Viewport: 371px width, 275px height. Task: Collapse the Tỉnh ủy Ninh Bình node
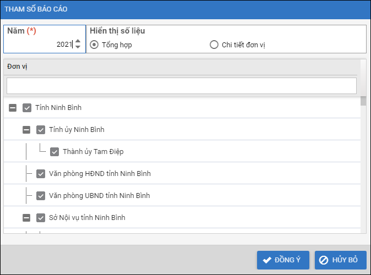pos(26,130)
